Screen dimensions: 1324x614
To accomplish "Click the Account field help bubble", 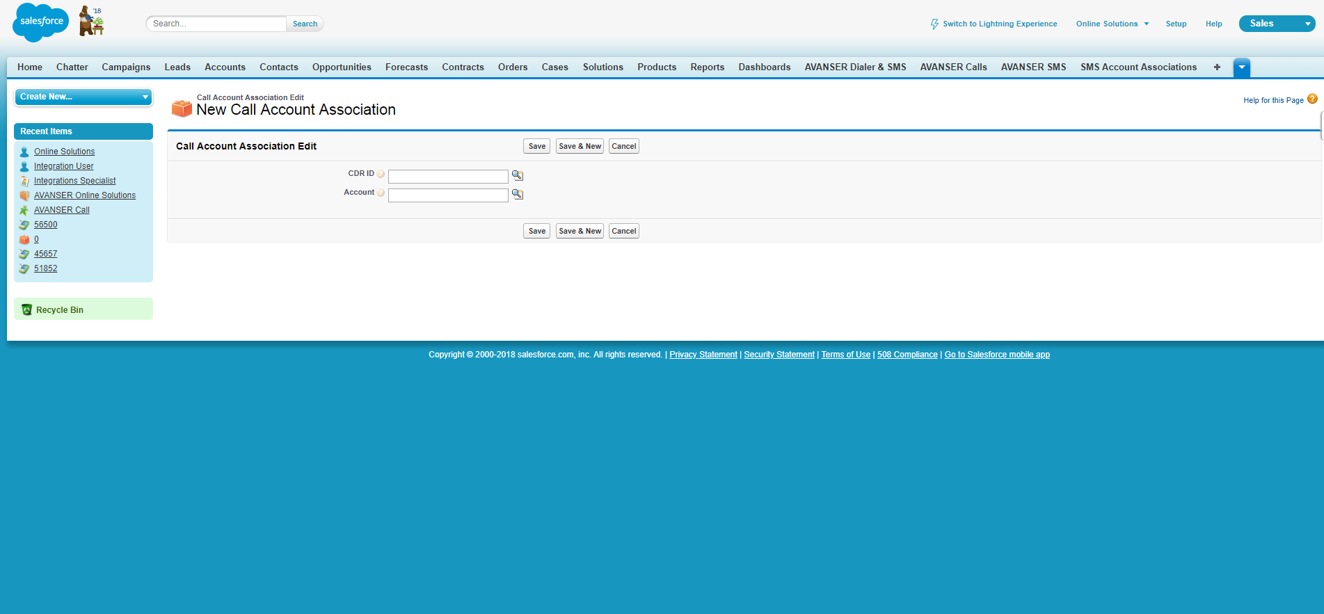I will [x=381, y=193].
